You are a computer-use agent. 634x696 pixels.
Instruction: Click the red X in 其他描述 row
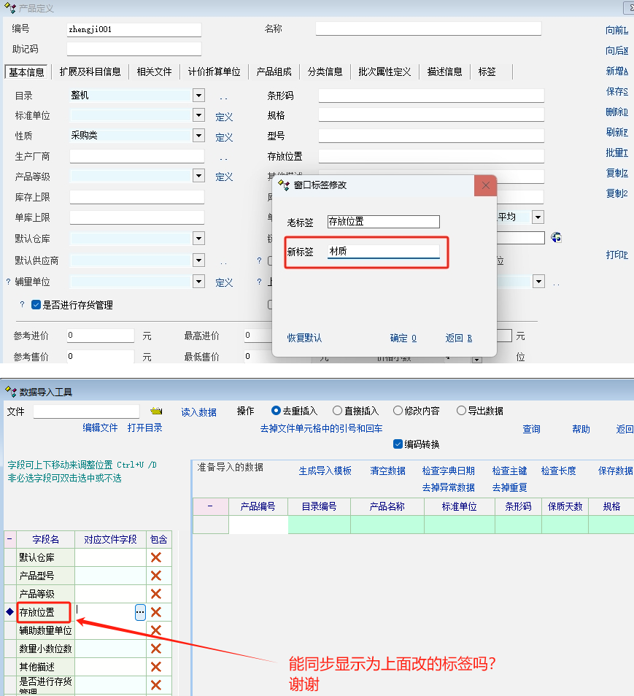click(155, 667)
